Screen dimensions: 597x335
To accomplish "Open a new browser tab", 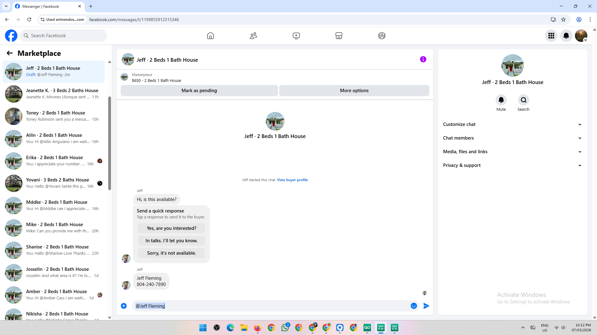I will (x=91, y=6).
